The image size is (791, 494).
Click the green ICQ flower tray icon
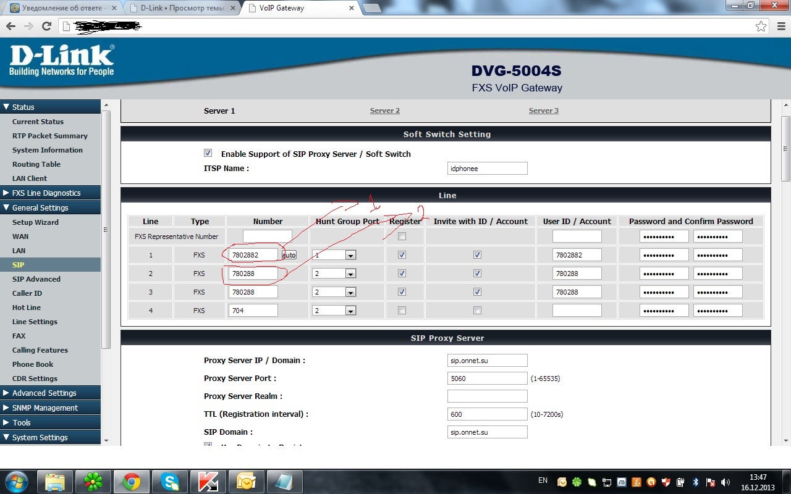(577, 482)
